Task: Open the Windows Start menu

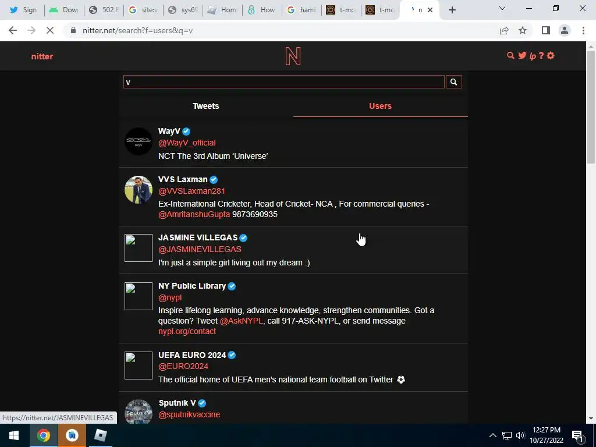Action: click(14, 435)
